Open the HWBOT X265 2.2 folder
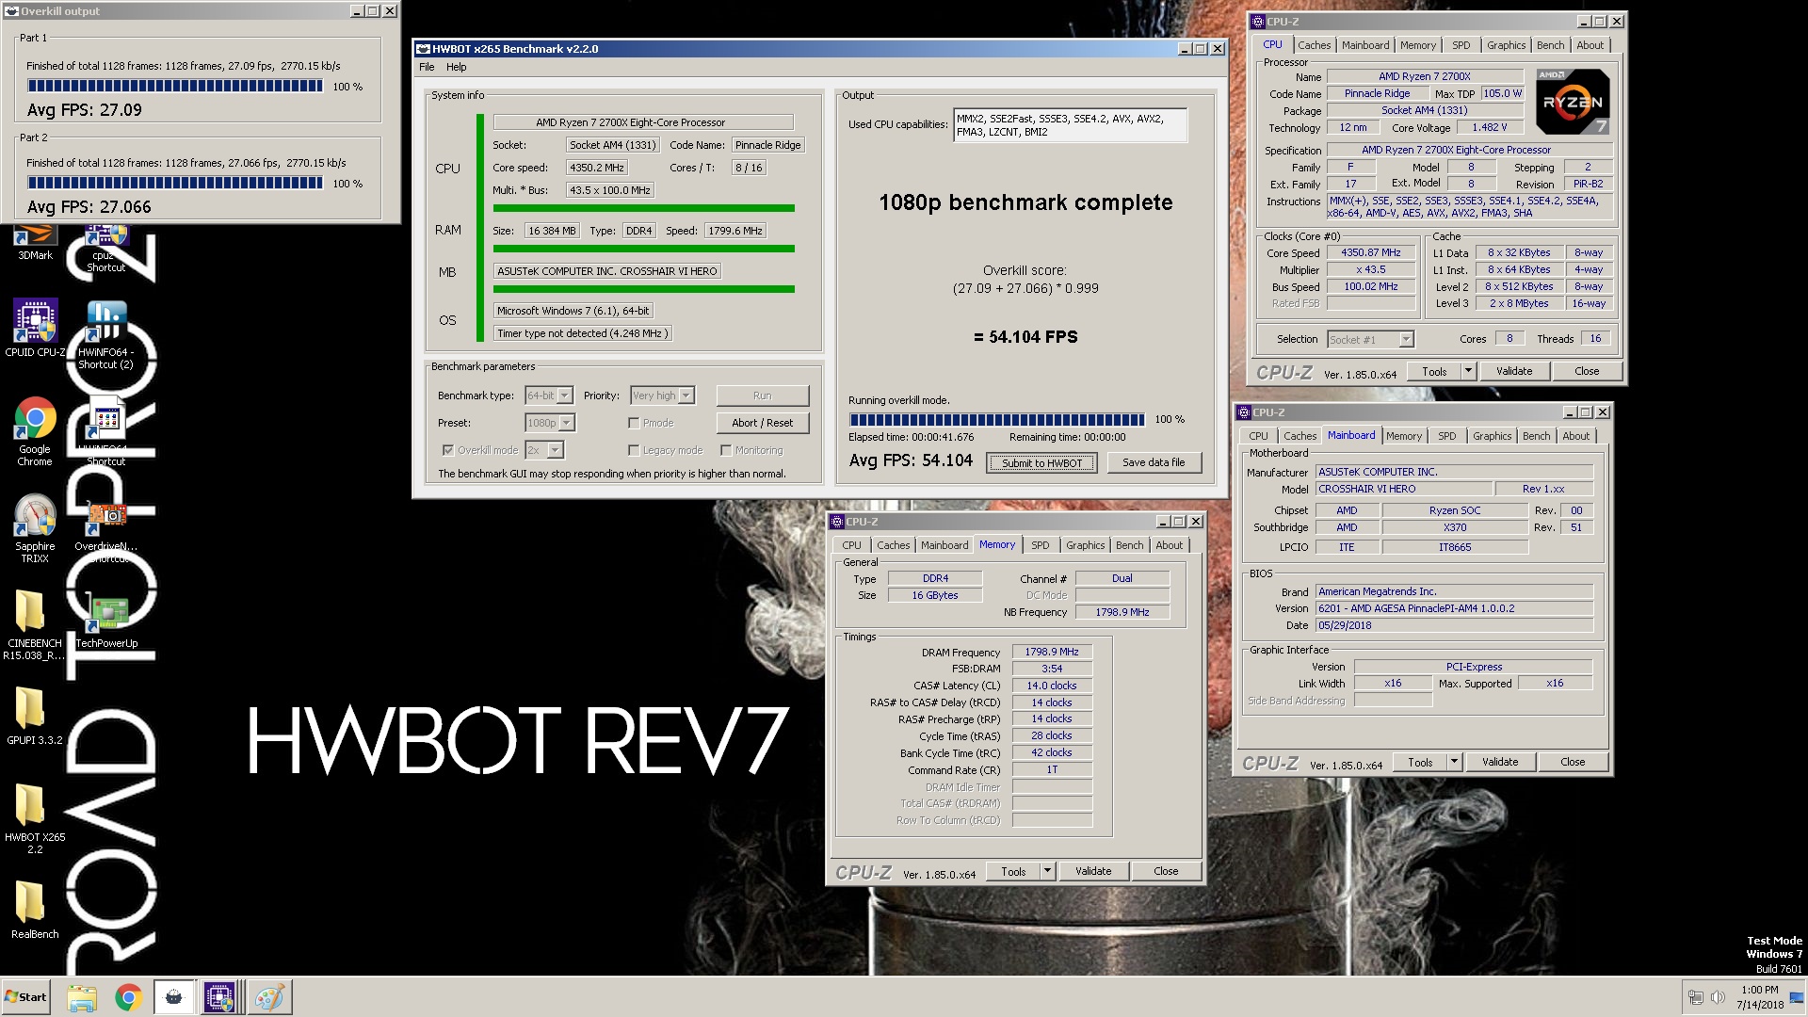This screenshot has width=1808, height=1017. tap(35, 819)
